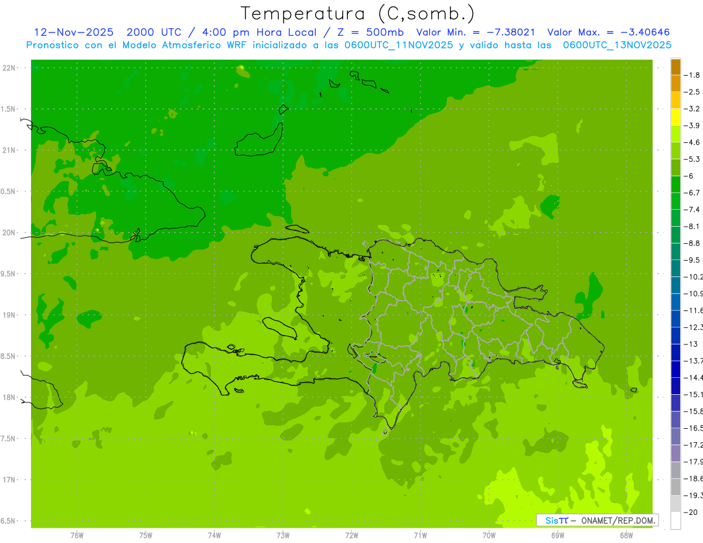Image resolution: width=703 pixels, height=543 pixels.
Task: Pick the lime swatch between -3.9 and -4.6
Action: [675, 134]
